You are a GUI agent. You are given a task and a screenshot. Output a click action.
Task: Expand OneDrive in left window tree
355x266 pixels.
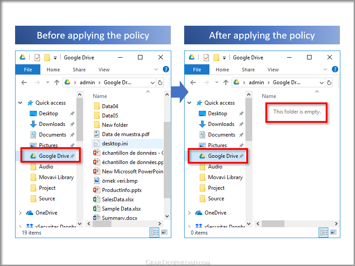(20, 213)
